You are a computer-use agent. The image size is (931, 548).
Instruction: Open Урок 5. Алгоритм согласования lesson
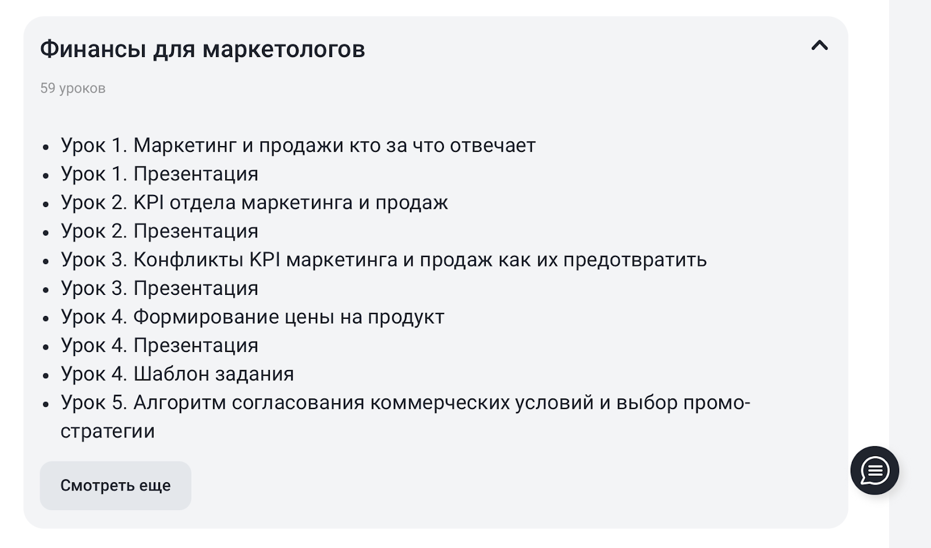tap(405, 403)
